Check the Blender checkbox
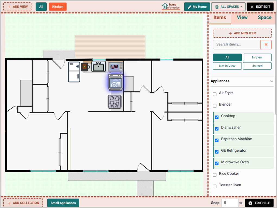 coord(215,106)
